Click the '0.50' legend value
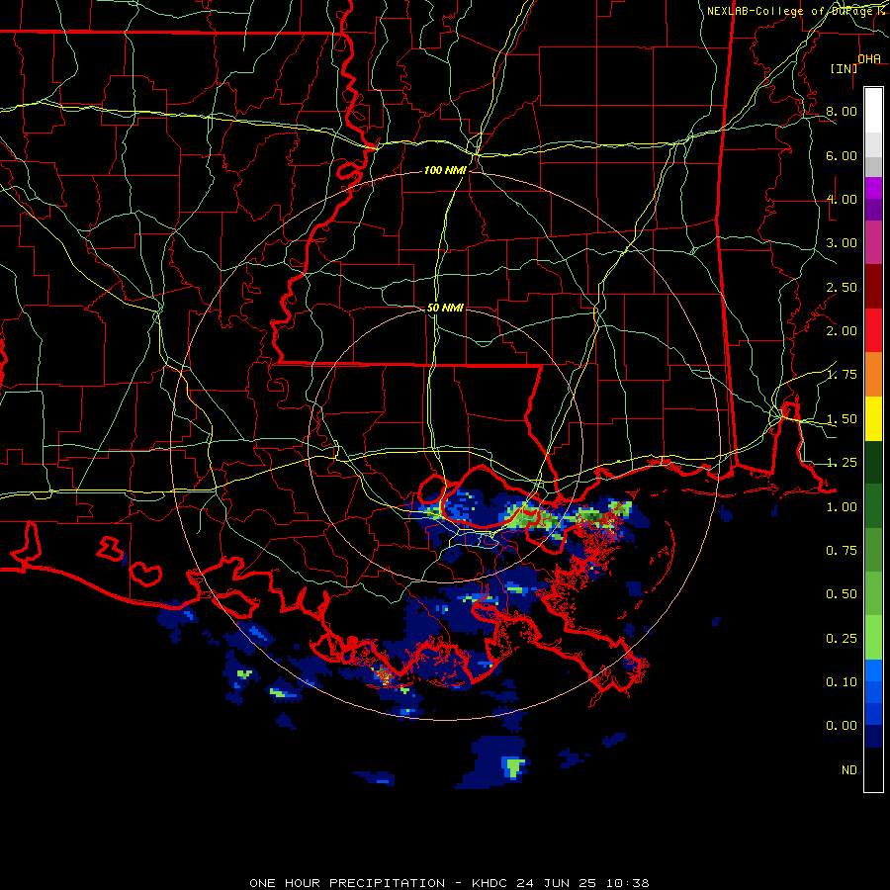 842,594
